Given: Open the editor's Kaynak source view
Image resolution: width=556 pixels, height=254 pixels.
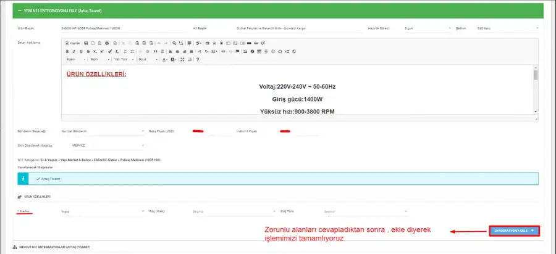Looking at the screenshot, I should point(73,43).
